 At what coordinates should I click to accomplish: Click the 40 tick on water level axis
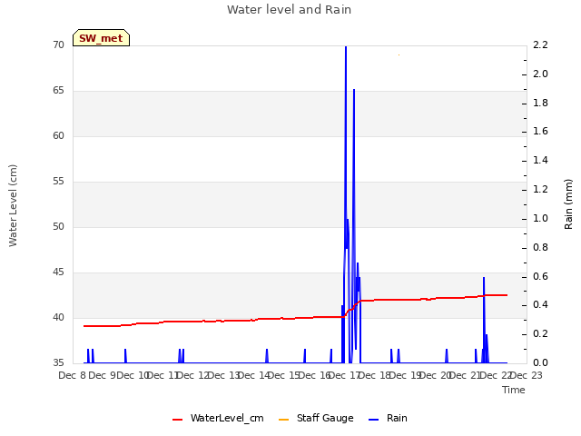point(58,317)
